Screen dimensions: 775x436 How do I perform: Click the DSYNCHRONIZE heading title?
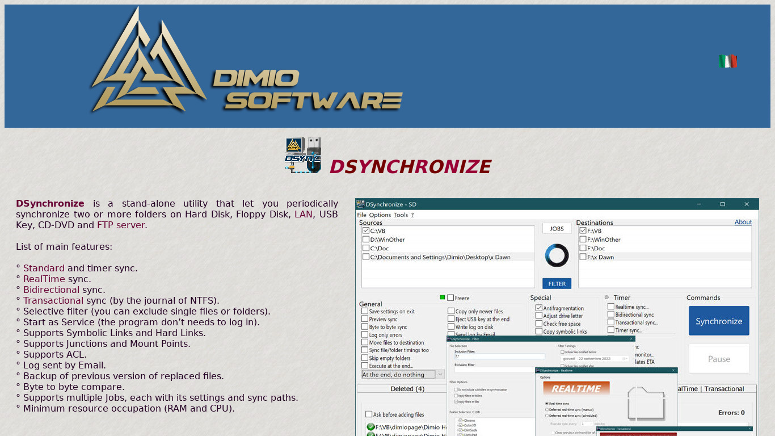tap(410, 167)
